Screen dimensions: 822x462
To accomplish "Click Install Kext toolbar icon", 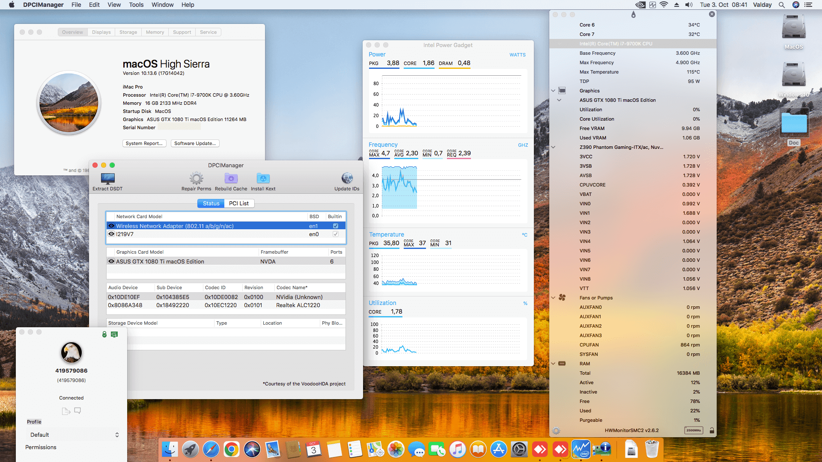I will click(263, 178).
